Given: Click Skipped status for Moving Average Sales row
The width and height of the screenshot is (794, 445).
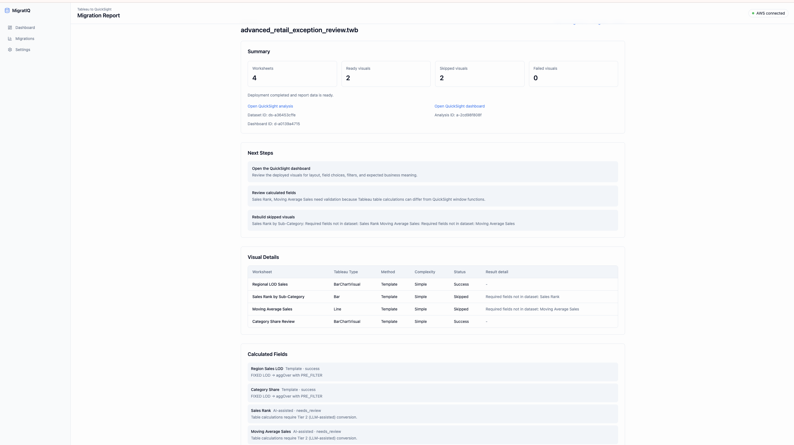Looking at the screenshot, I should (x=461, y=309).
